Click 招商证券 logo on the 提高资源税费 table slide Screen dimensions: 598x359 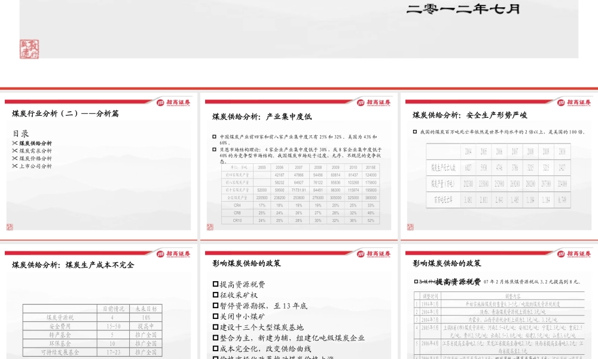coord(574,254)
